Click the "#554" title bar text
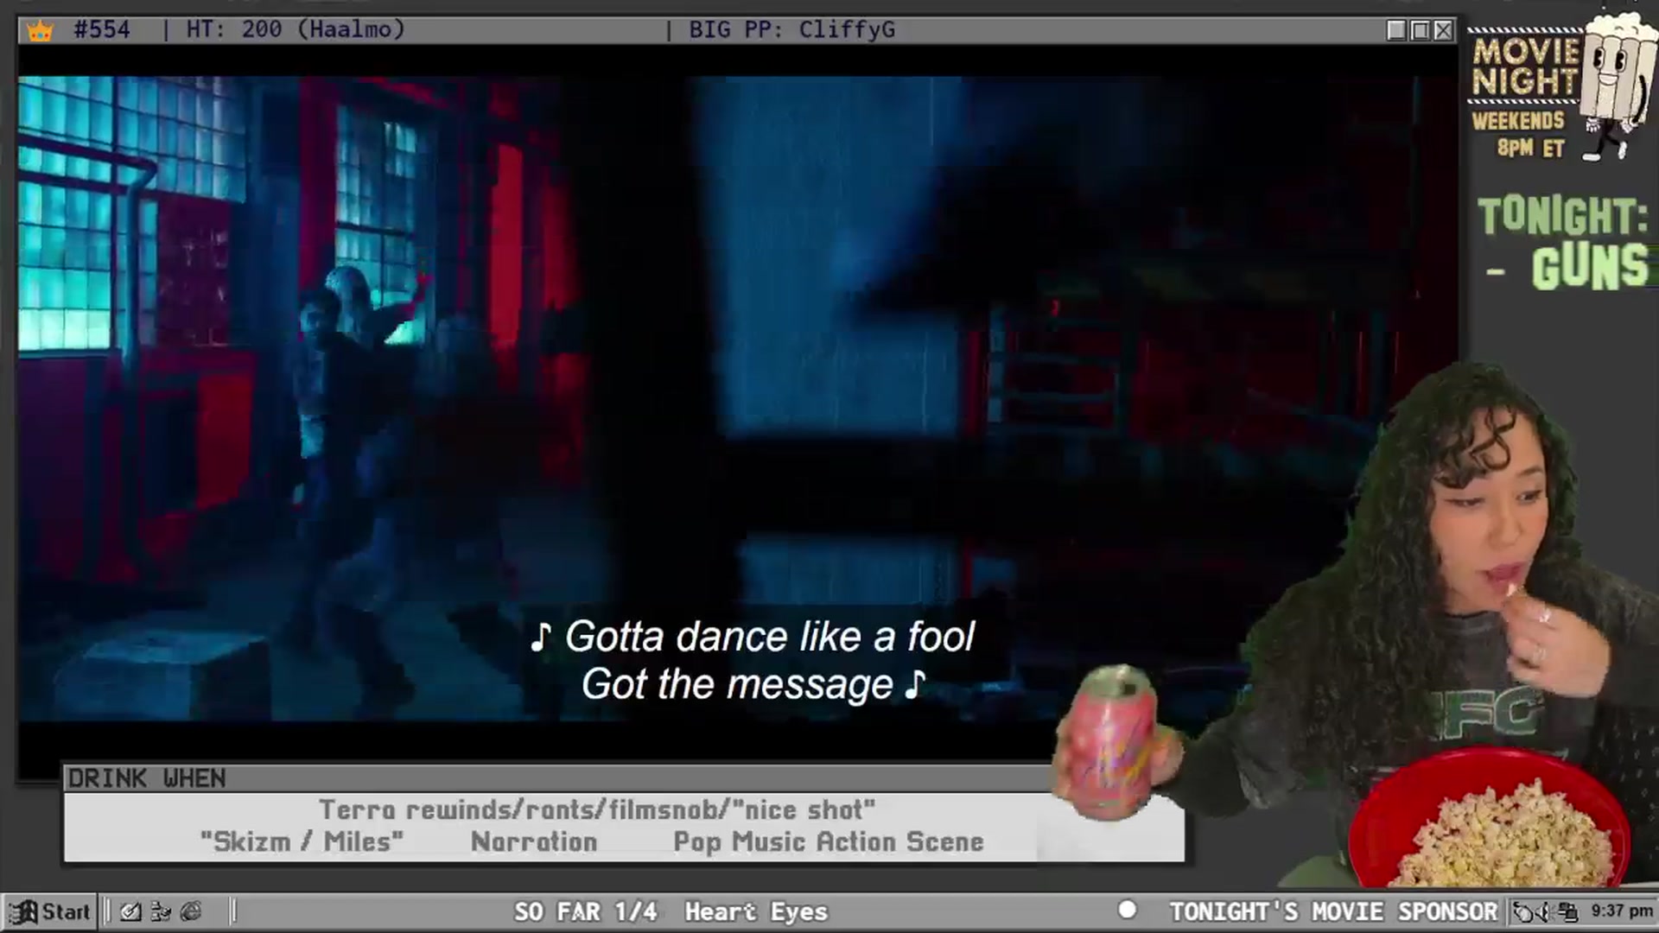Image resolution: width=1659 pixels, height=933 pixels. (x=102, y=30)
